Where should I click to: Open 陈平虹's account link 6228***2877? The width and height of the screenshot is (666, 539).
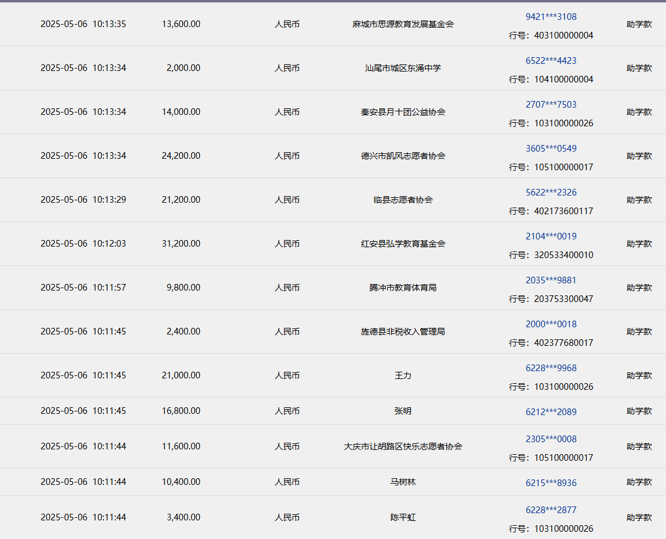coord(550,510)
